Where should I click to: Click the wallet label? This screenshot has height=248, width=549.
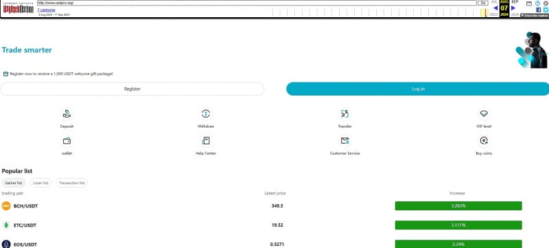[67, 153]
